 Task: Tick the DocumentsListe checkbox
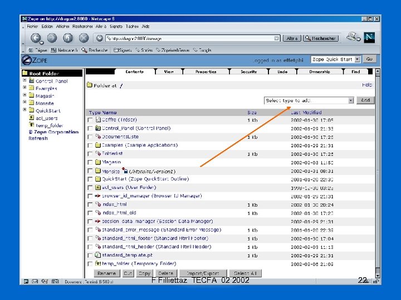coord(90,137)
